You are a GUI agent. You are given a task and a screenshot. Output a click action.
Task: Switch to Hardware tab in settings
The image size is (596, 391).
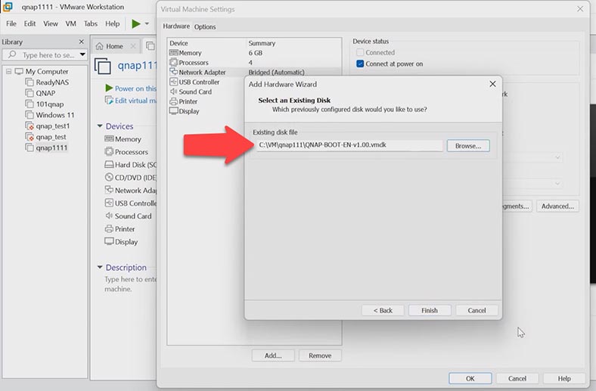click(176, 26)
